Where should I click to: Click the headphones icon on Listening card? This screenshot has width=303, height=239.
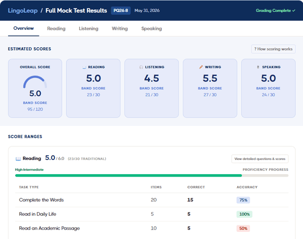[x=141, y=67]
